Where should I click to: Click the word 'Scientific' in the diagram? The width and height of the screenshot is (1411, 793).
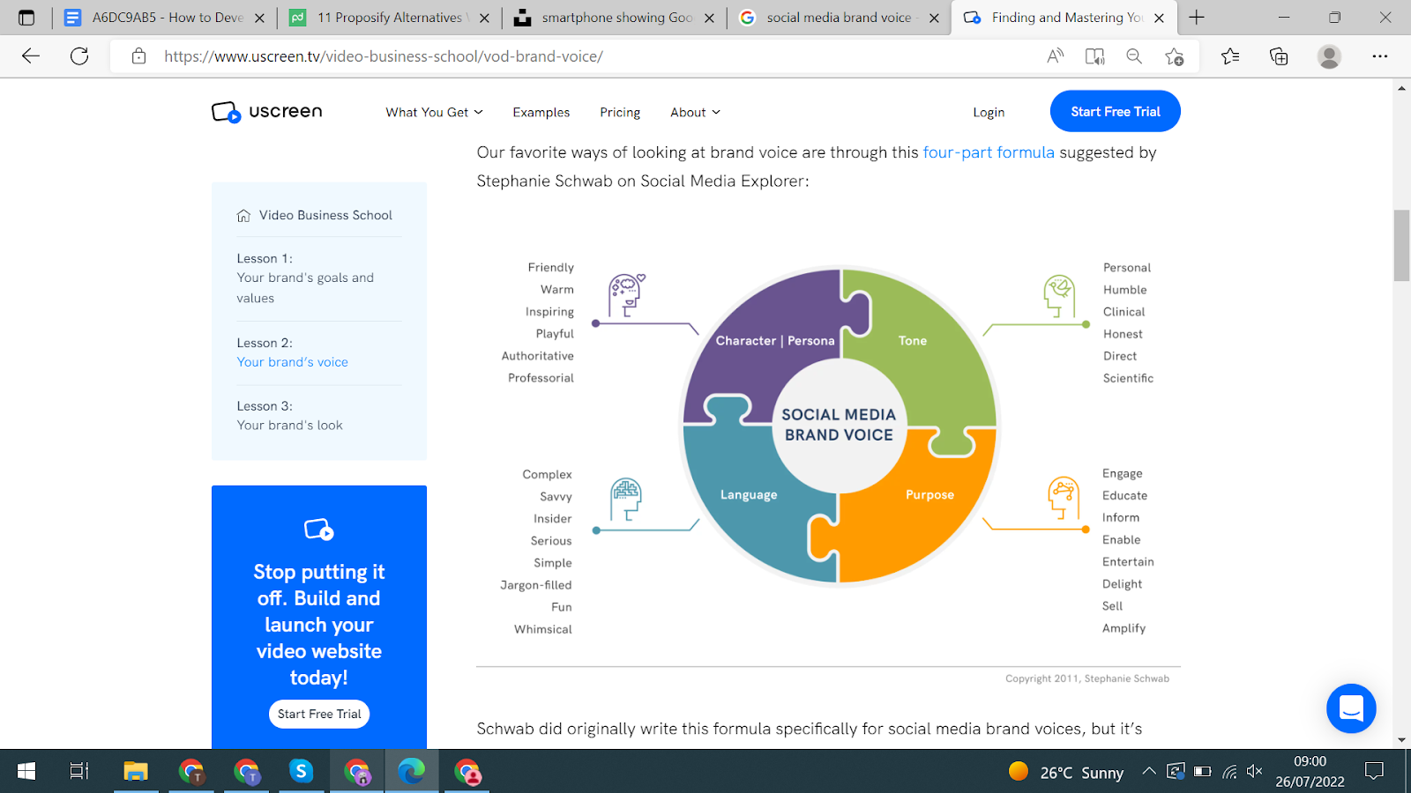pyautogui.click(x=1128, y=378)
